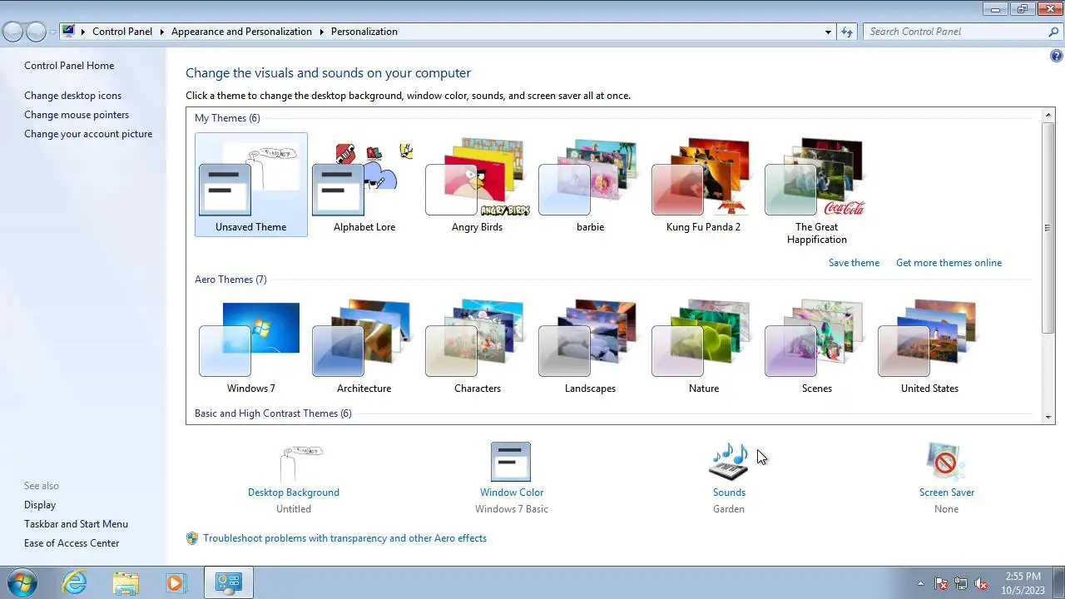
Task: Apply The Great Happification theme
Action: coord(816,191)
